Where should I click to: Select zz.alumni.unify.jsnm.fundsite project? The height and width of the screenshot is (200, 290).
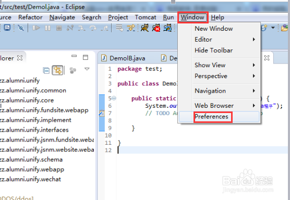pos(47,140)
